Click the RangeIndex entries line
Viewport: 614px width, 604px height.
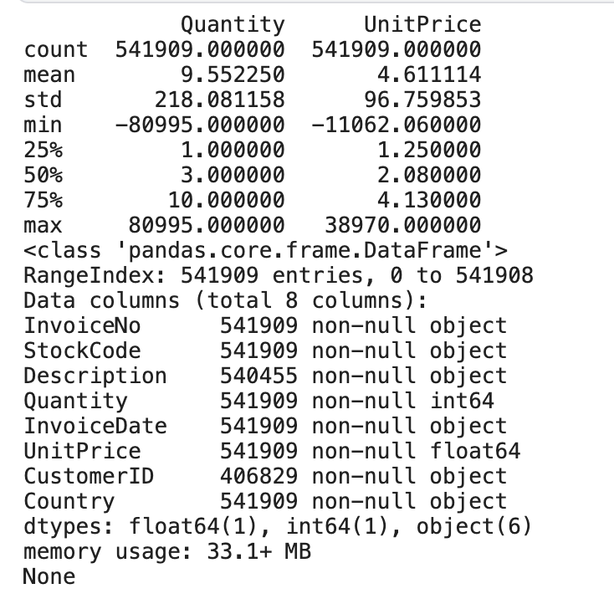click(278, 275)
